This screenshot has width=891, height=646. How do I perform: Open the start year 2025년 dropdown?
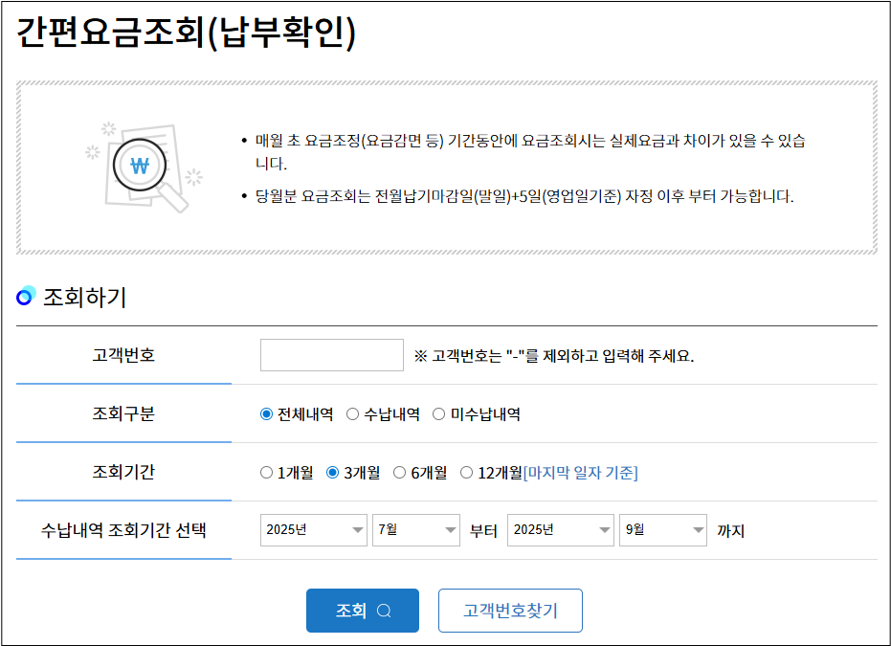coord(314,530)
